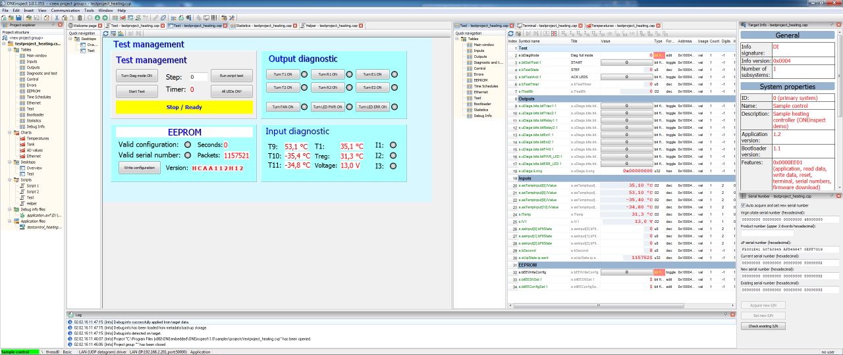Click Run script test button
Image resolution: width=843 pixels, height=355 pixels.
pos(232,76)
